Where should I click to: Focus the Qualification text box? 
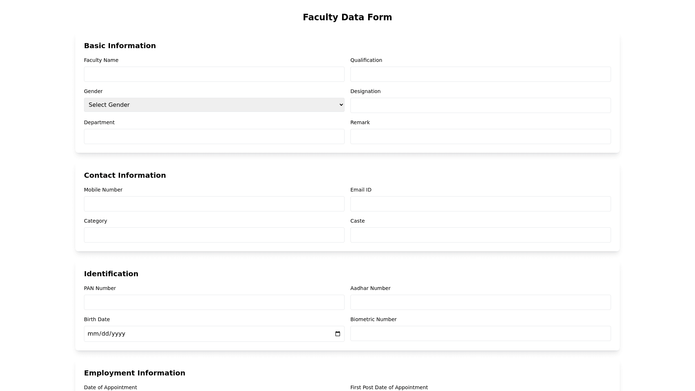click(480, 74)
